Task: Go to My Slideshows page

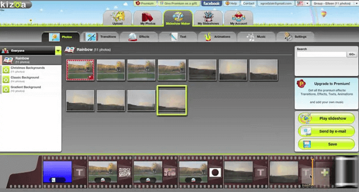Action: [x=208, y=18]
